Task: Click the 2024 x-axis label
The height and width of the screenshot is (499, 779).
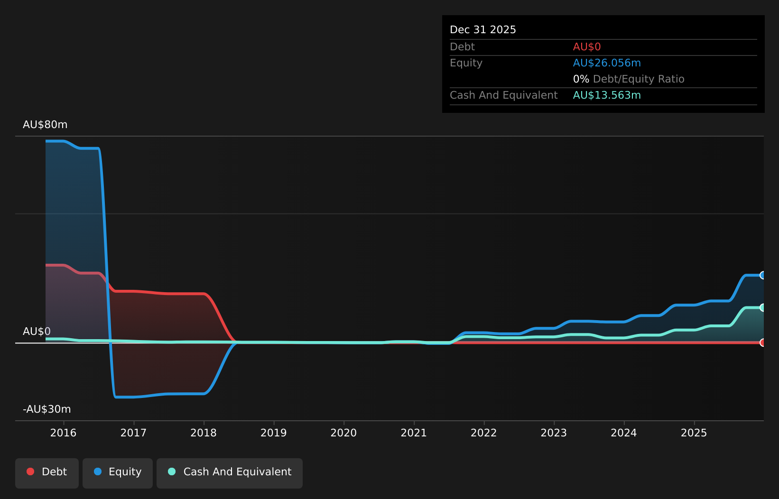Action: tap(624, 433)
